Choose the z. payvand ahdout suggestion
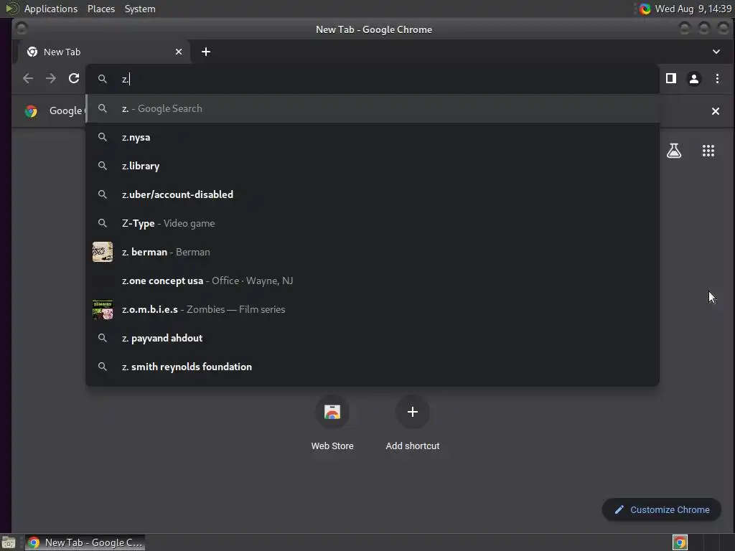 [373, 339]
